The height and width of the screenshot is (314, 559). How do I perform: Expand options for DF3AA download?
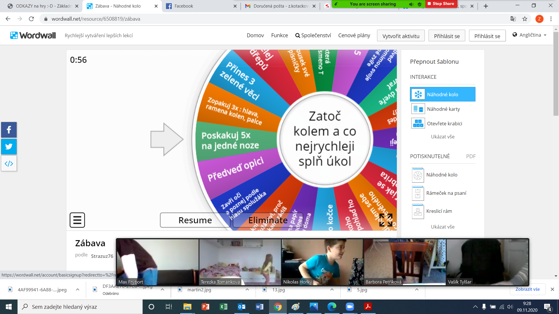[162, 290]
